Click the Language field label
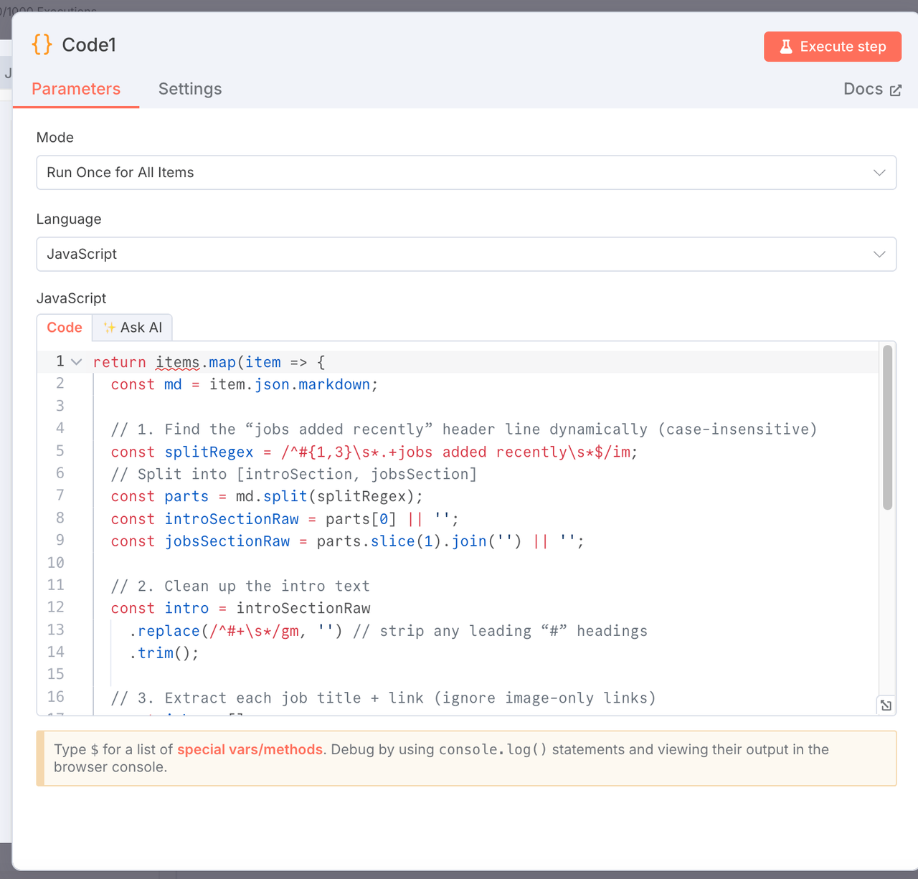This screenshot has width=918, height=879. [69, 219]
